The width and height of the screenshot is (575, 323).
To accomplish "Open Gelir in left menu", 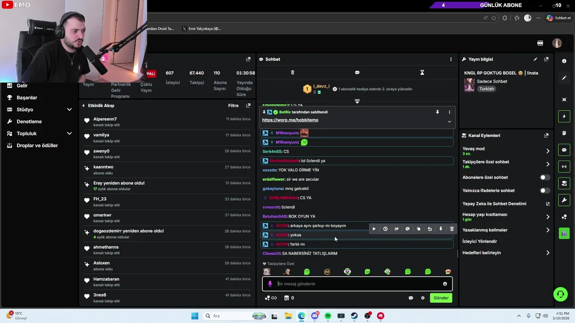I will tap(22, 86).
